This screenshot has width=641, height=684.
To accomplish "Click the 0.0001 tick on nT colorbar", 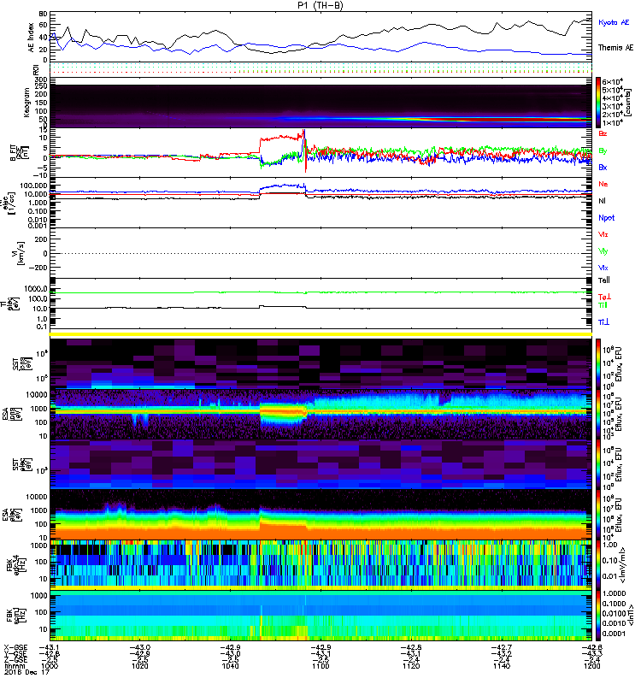I will [615, 634].
